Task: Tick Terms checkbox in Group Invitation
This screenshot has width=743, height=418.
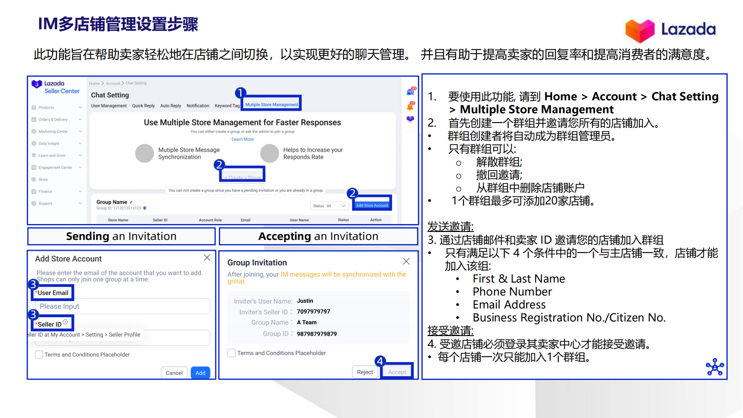Action: click(232, 353)
